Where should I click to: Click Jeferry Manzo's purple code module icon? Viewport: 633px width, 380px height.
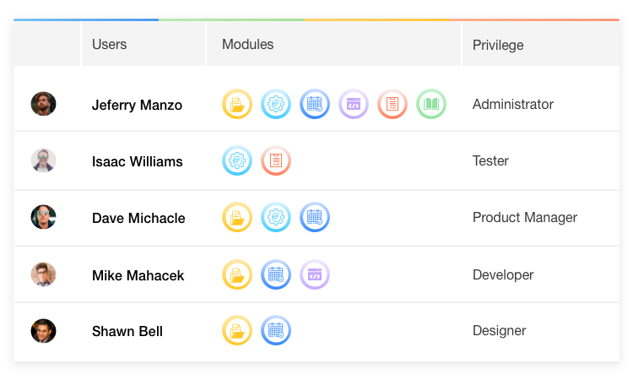click(x=354, y=104)
